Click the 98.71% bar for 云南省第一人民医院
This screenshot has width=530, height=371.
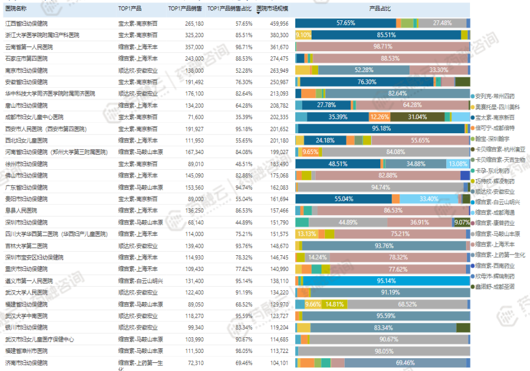[383, 47]
